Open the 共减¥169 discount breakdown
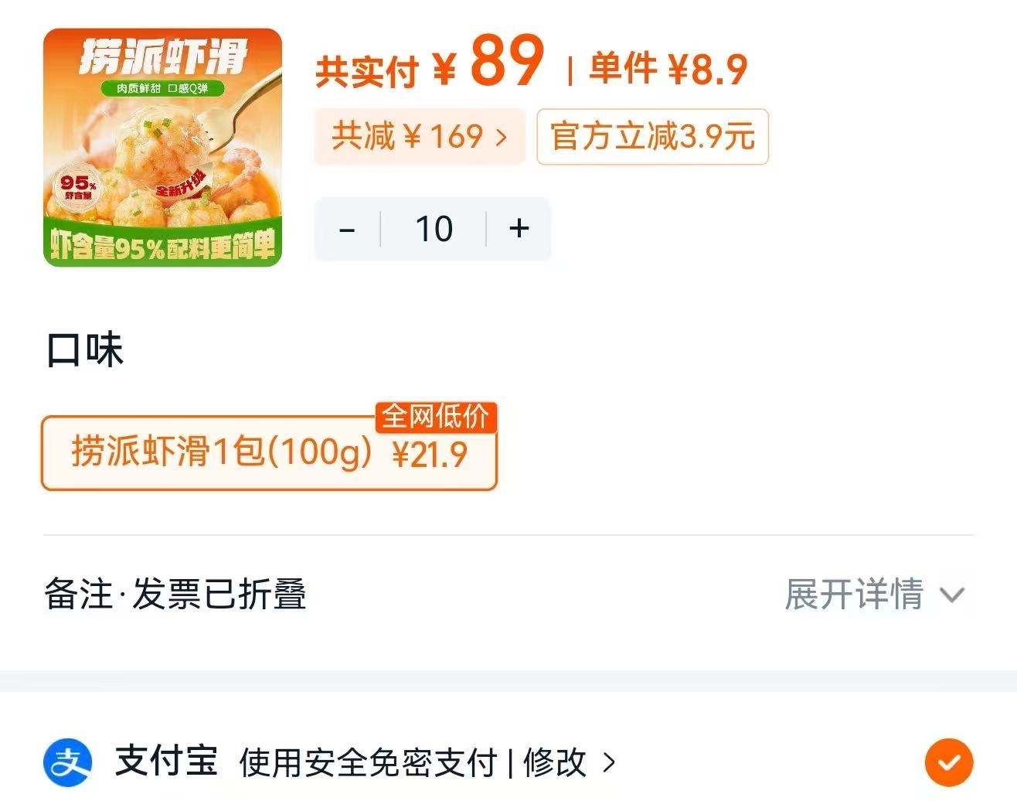This screenshot has width=1017, height=801. 420,137
